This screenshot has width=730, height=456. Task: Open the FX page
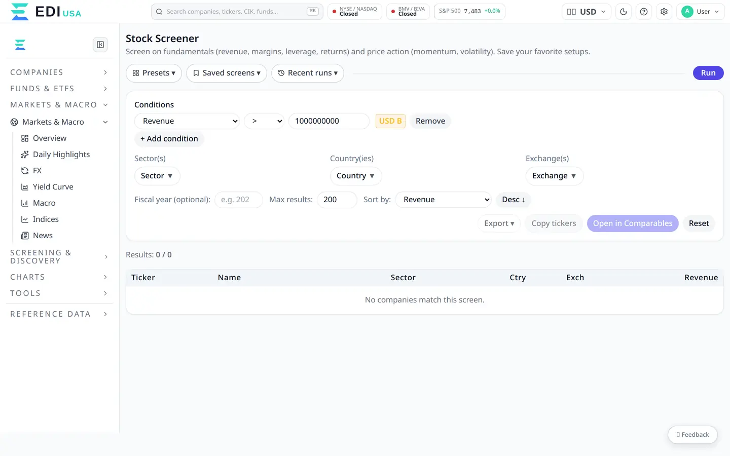[x=38, y=171]
